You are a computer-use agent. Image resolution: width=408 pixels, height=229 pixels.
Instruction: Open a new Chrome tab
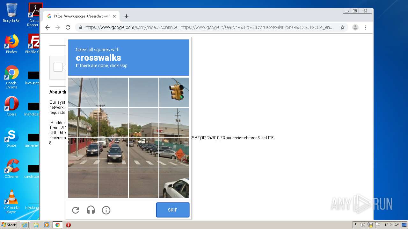click(127, 16)
